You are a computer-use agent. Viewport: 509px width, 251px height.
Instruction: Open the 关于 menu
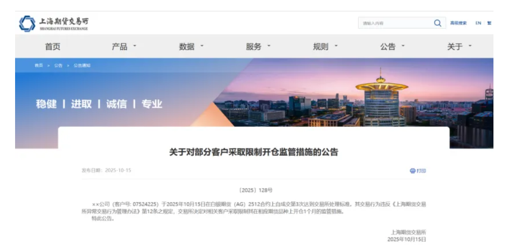tap(455, 47)
